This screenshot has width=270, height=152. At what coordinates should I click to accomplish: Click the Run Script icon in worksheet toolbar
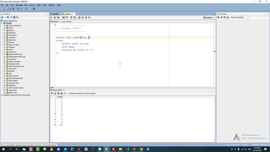55,17
